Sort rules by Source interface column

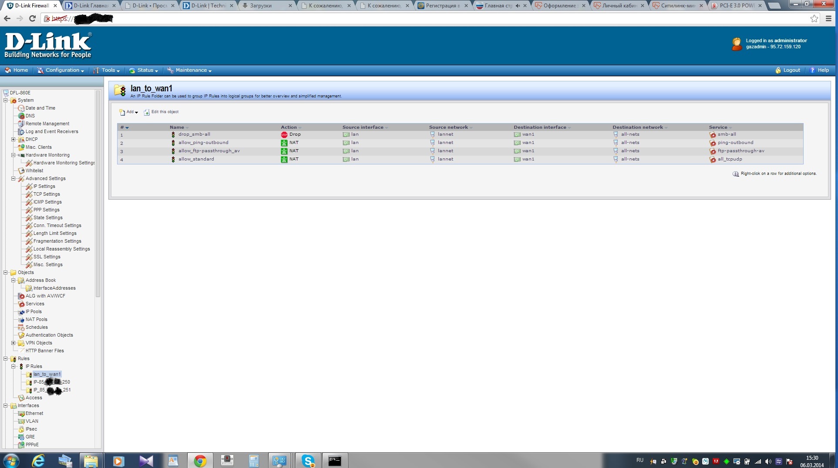point(365,127)
